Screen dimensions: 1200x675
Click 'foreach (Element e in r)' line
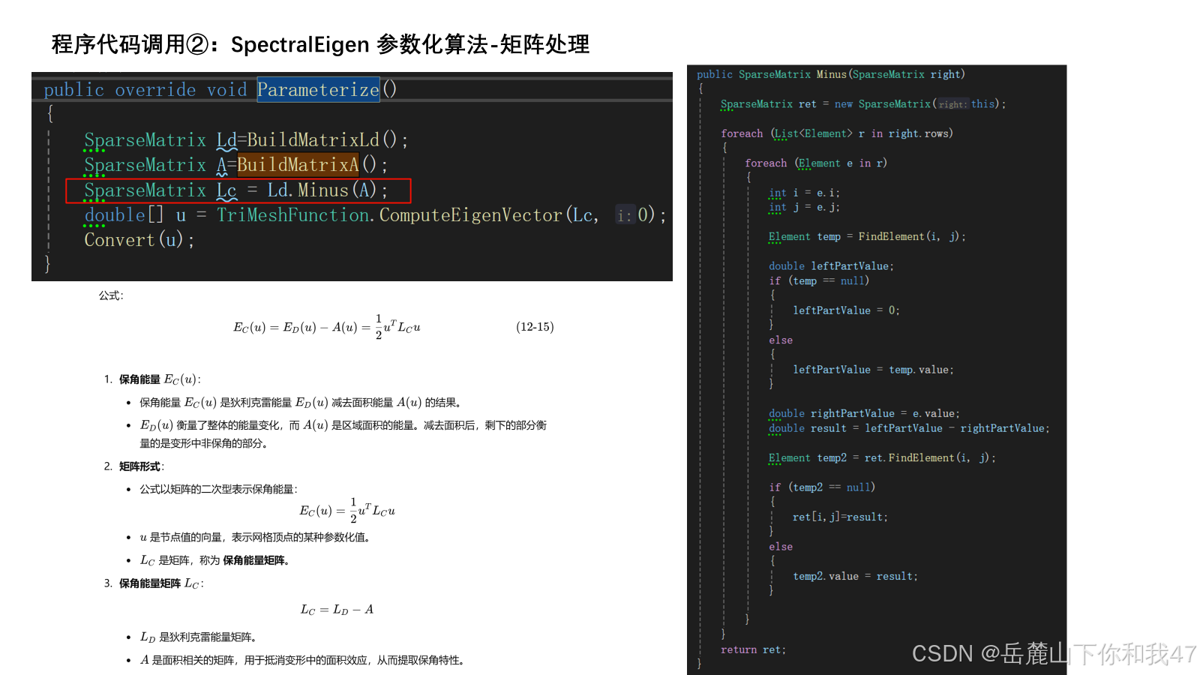(x=815, y=163)
